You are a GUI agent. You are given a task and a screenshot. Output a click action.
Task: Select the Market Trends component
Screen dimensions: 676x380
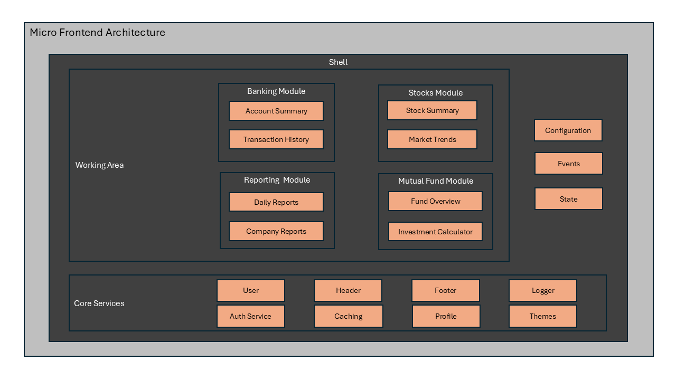coord(432,139)
